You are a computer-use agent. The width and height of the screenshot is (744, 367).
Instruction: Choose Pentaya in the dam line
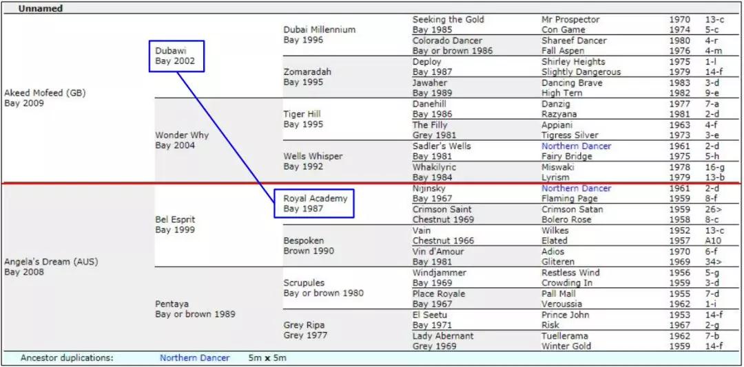click(x=172, y=304)
